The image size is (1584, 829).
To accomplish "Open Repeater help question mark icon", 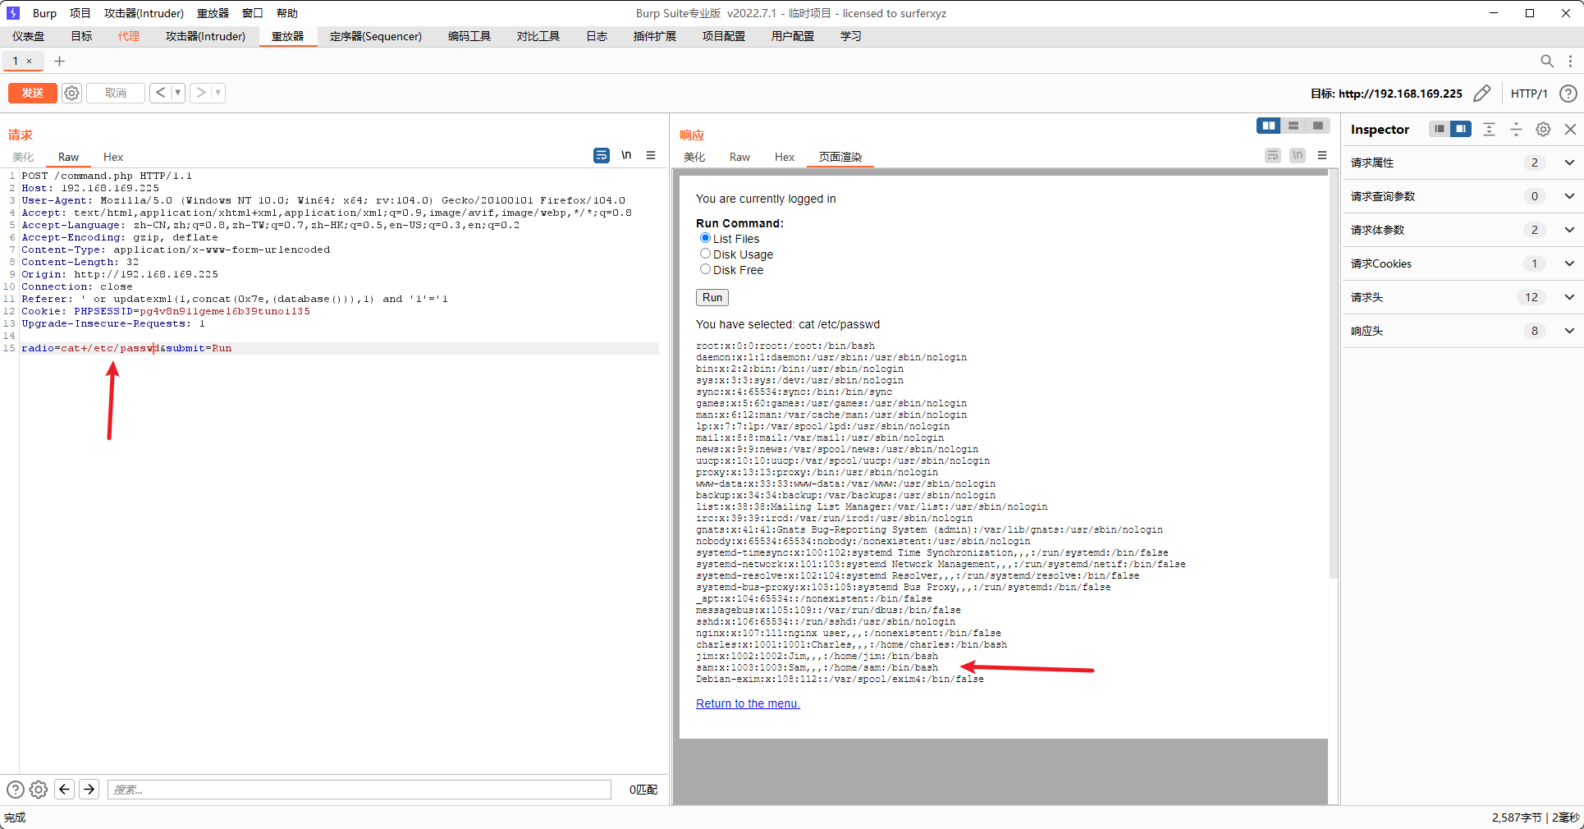I will point(1568,94).
